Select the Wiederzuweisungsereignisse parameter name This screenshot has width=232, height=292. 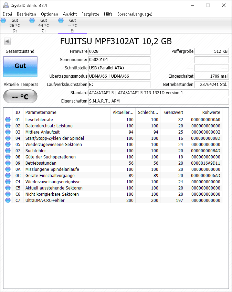click(53, 182)
